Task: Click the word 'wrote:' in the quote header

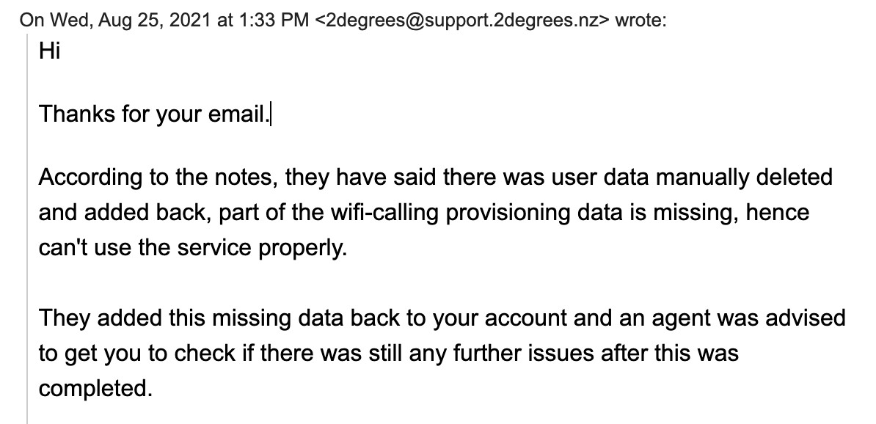Action: tap(640, 21)
